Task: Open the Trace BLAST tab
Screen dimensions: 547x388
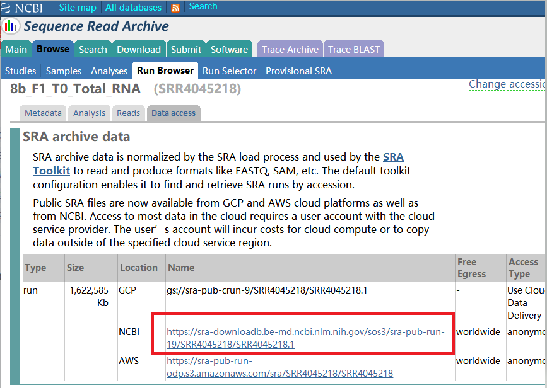Action: click(x=354, y=50)
